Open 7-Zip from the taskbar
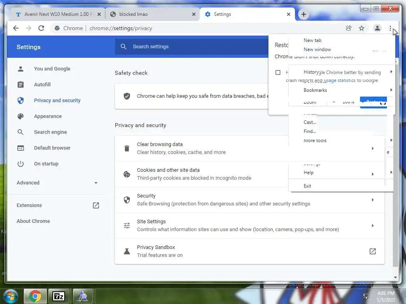The image size is (406, 304). pos(59,296)
